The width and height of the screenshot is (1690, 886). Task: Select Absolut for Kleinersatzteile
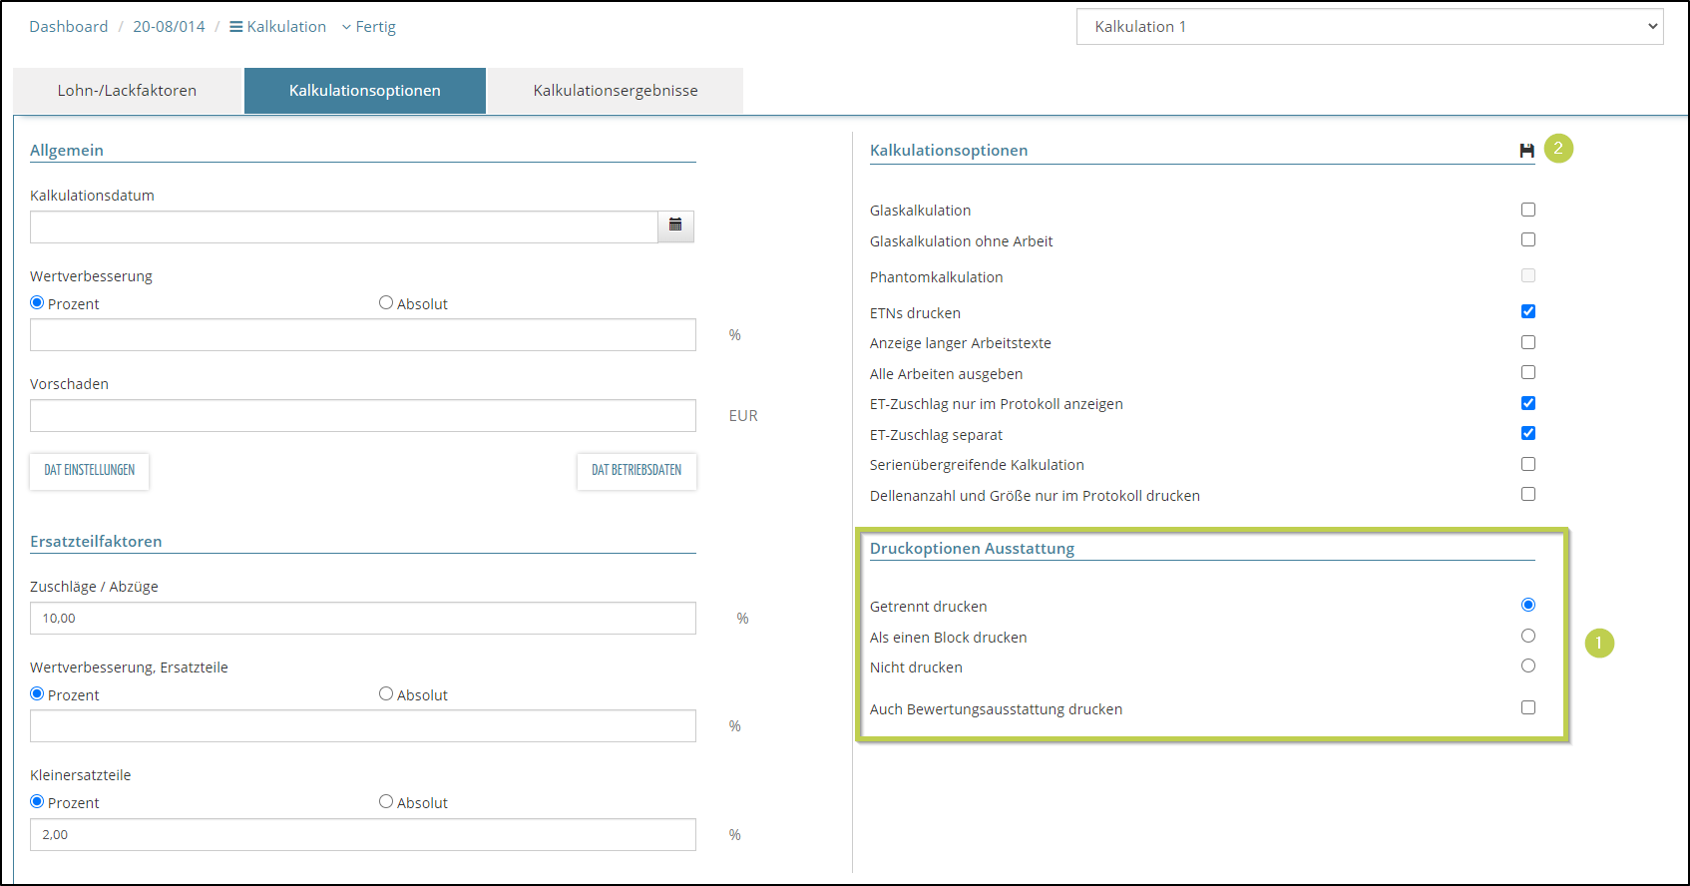(x=386, y=801)
